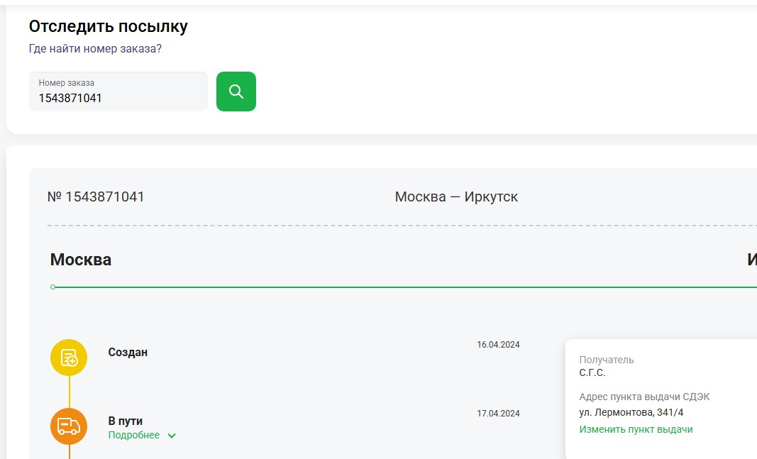The width and height of the screenshot is (757, 459).
Task: Click the recipient initials С.Г.С.
Action: pos(592,372)
